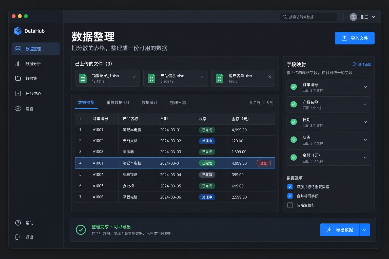Expand the 金额（元） field mapping
This screenshot has width=389, height=259.
pos(365,157)
